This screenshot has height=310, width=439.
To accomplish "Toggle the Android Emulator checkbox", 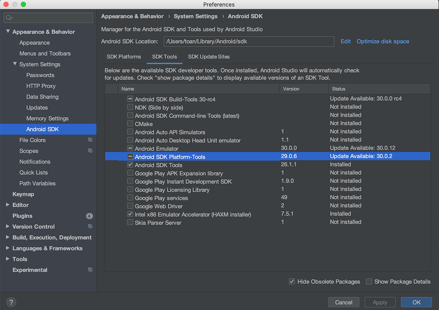I will click(x=130, y=148).
